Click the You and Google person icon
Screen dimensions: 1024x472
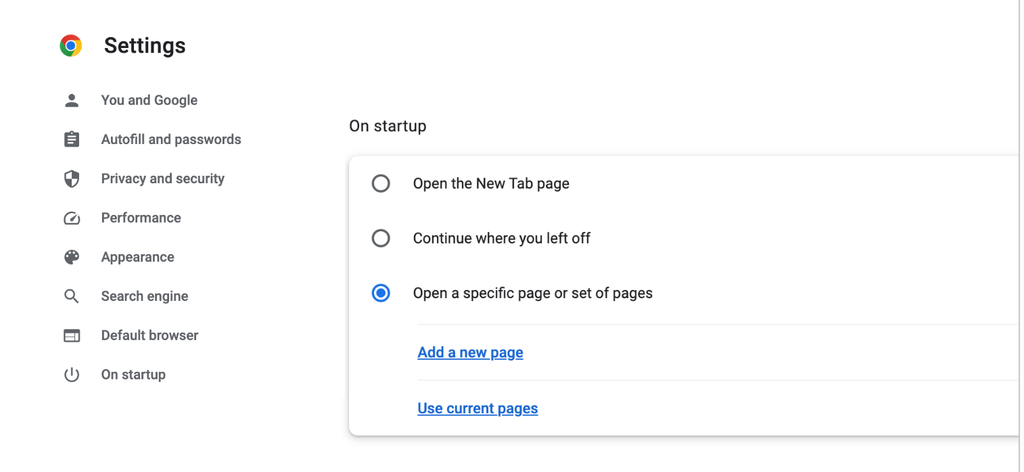click(x=72, y=101)
